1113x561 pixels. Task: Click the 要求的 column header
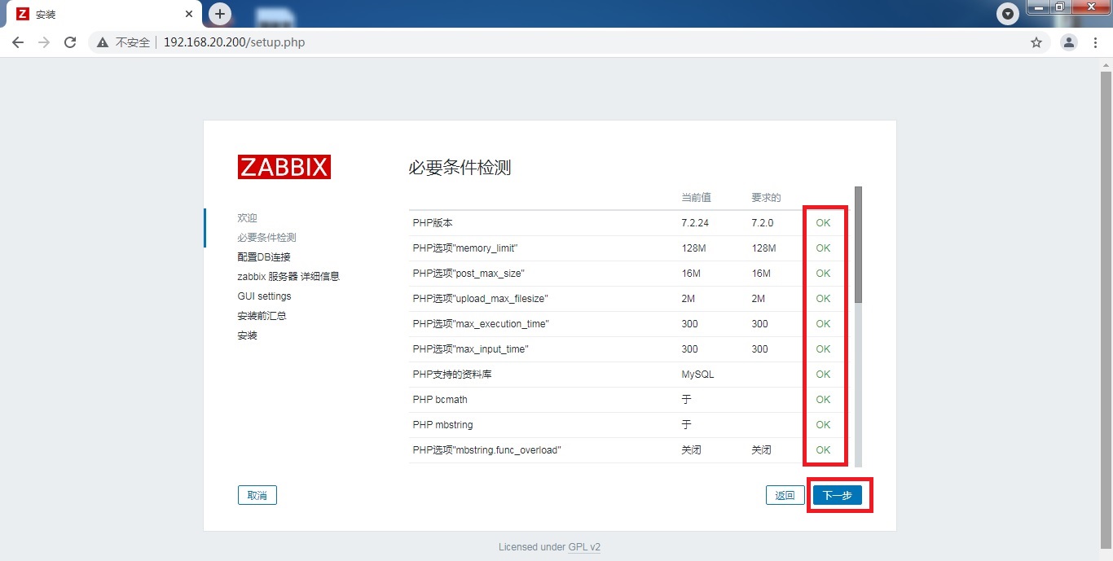click(x=767, y=198)
